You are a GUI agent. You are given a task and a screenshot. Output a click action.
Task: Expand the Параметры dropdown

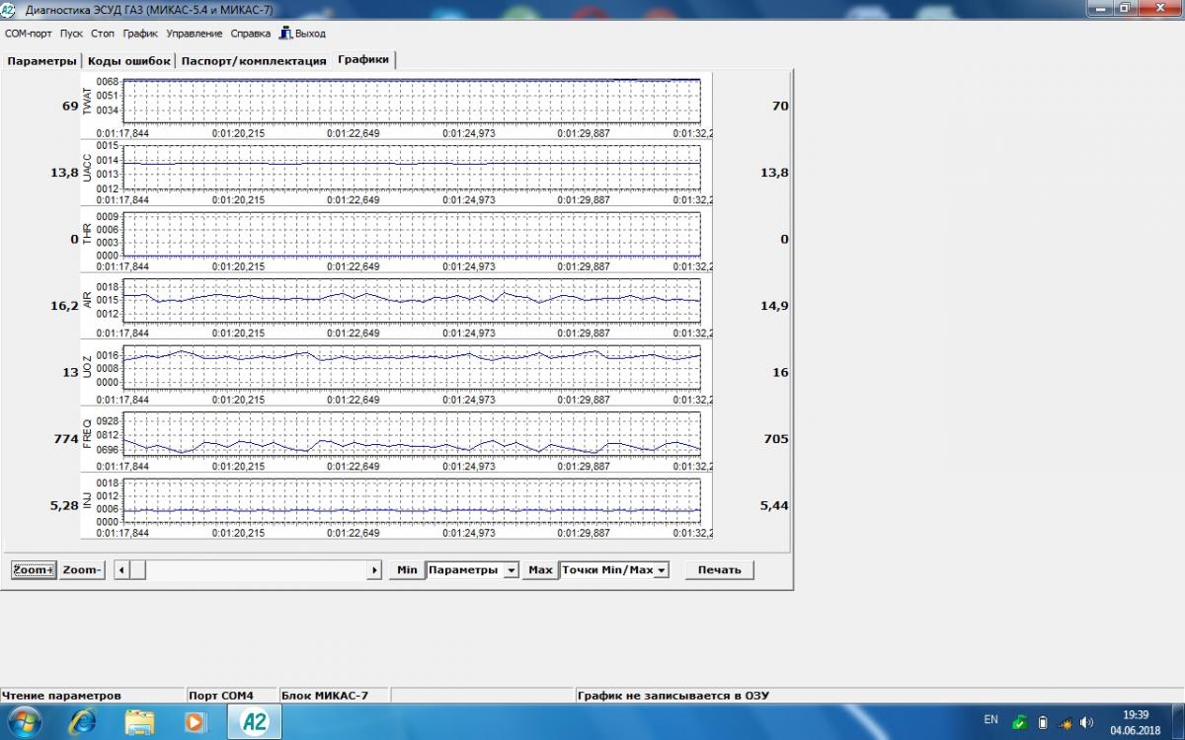pos(511,570)
